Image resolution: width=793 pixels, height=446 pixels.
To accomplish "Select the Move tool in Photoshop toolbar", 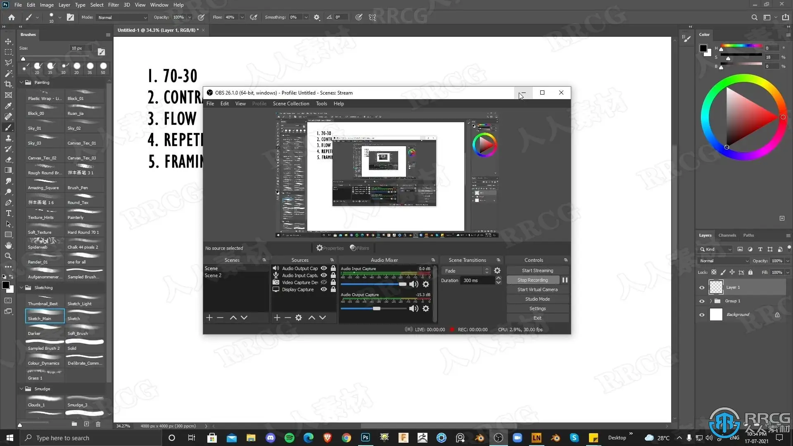I will (8, 41).
